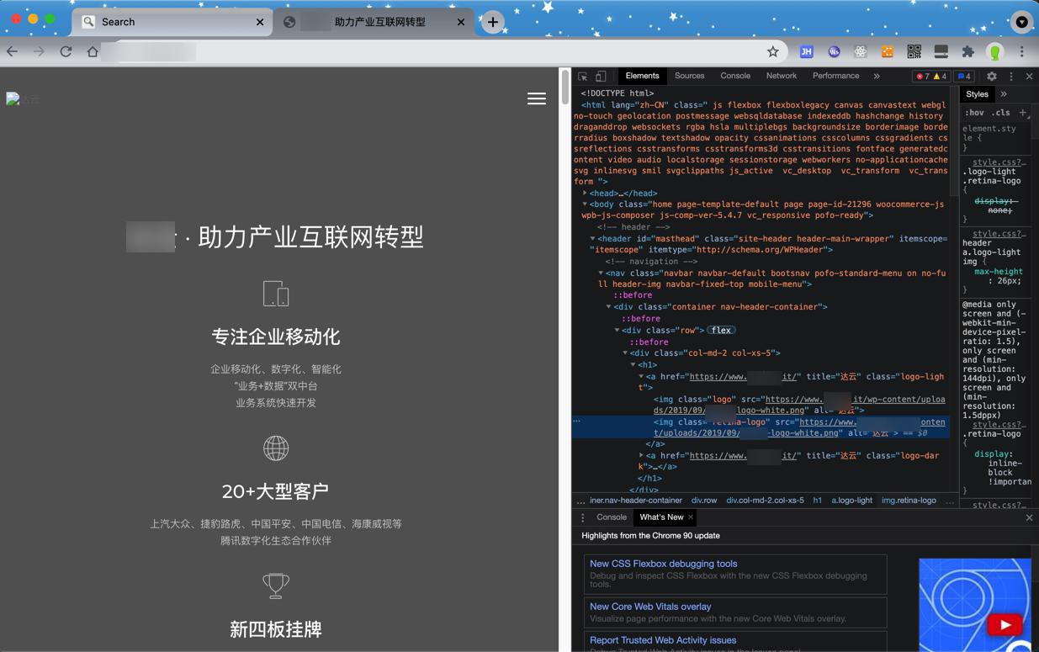Expand the head element node
This screenshot has height=652, width=1039.
click(x=585, y=193)
